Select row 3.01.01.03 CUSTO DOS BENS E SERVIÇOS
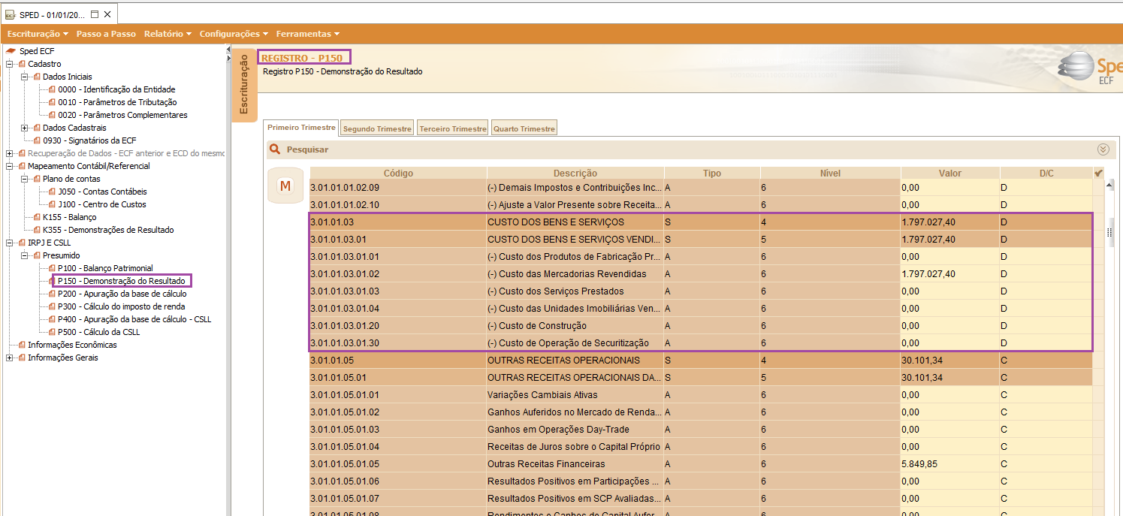The height and width of the screenshot is (516, 1123). 701,222
